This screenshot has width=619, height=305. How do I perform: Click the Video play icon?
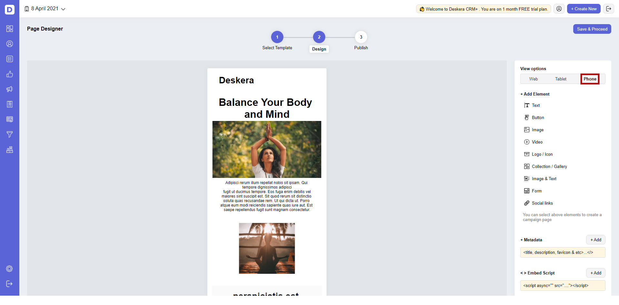[x=527, y=142]
